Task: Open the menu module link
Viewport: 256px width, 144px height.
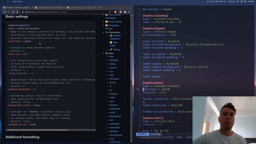Action: 112,98
